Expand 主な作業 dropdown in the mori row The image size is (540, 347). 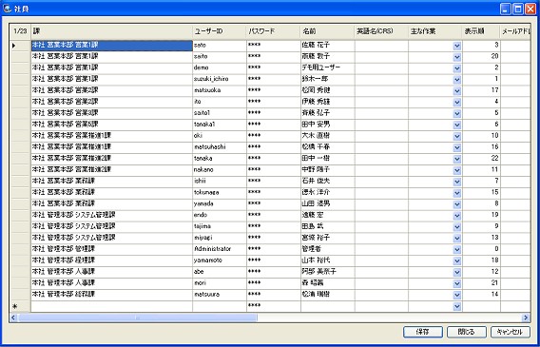point(457,284)
